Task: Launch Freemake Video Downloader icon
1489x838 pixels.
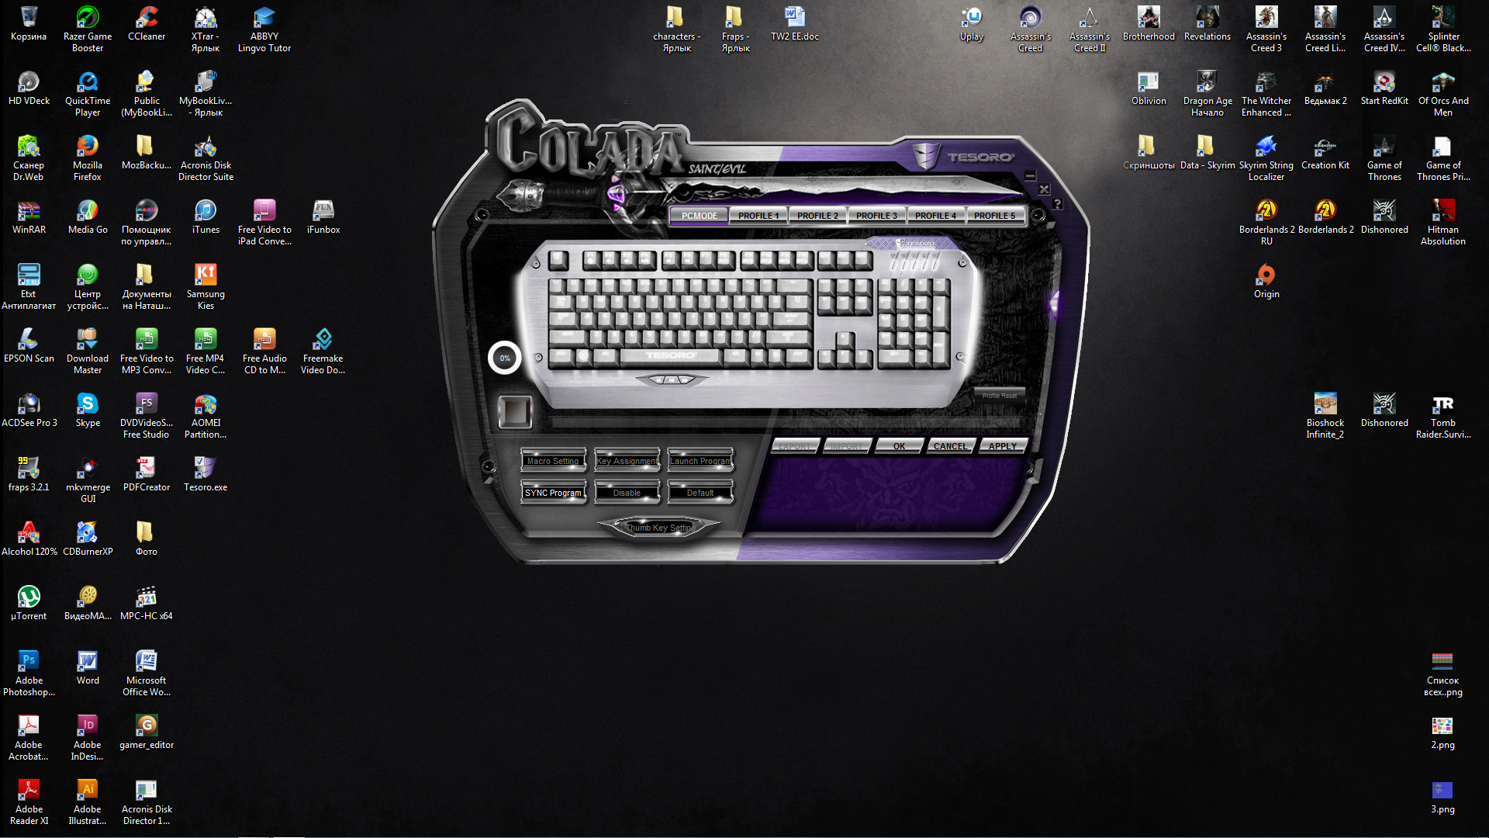Action: pos(323,351)
